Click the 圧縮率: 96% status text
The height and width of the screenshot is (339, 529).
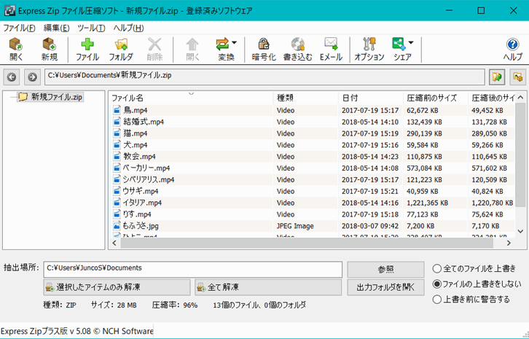tap(175, 305)
